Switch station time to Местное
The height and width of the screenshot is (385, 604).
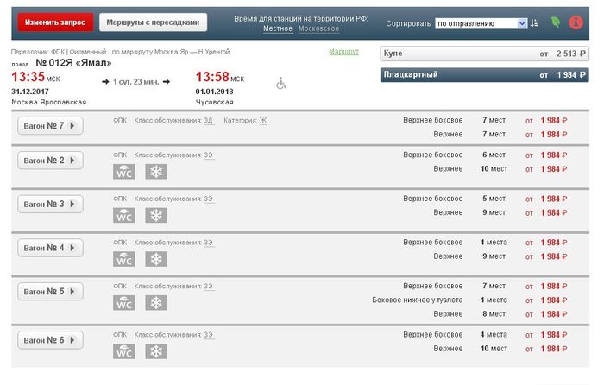click(x=278, y=29)
